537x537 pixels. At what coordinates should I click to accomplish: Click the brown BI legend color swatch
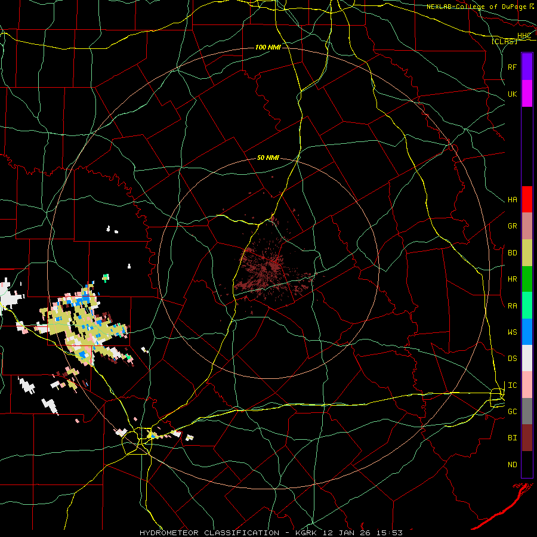coord(527,438)
